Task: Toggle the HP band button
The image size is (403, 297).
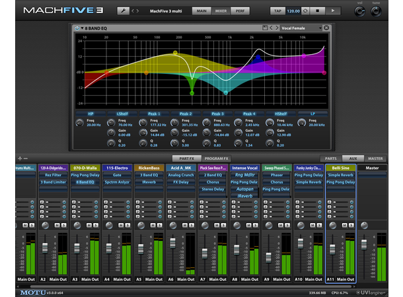Action: (x=91, y=114)
